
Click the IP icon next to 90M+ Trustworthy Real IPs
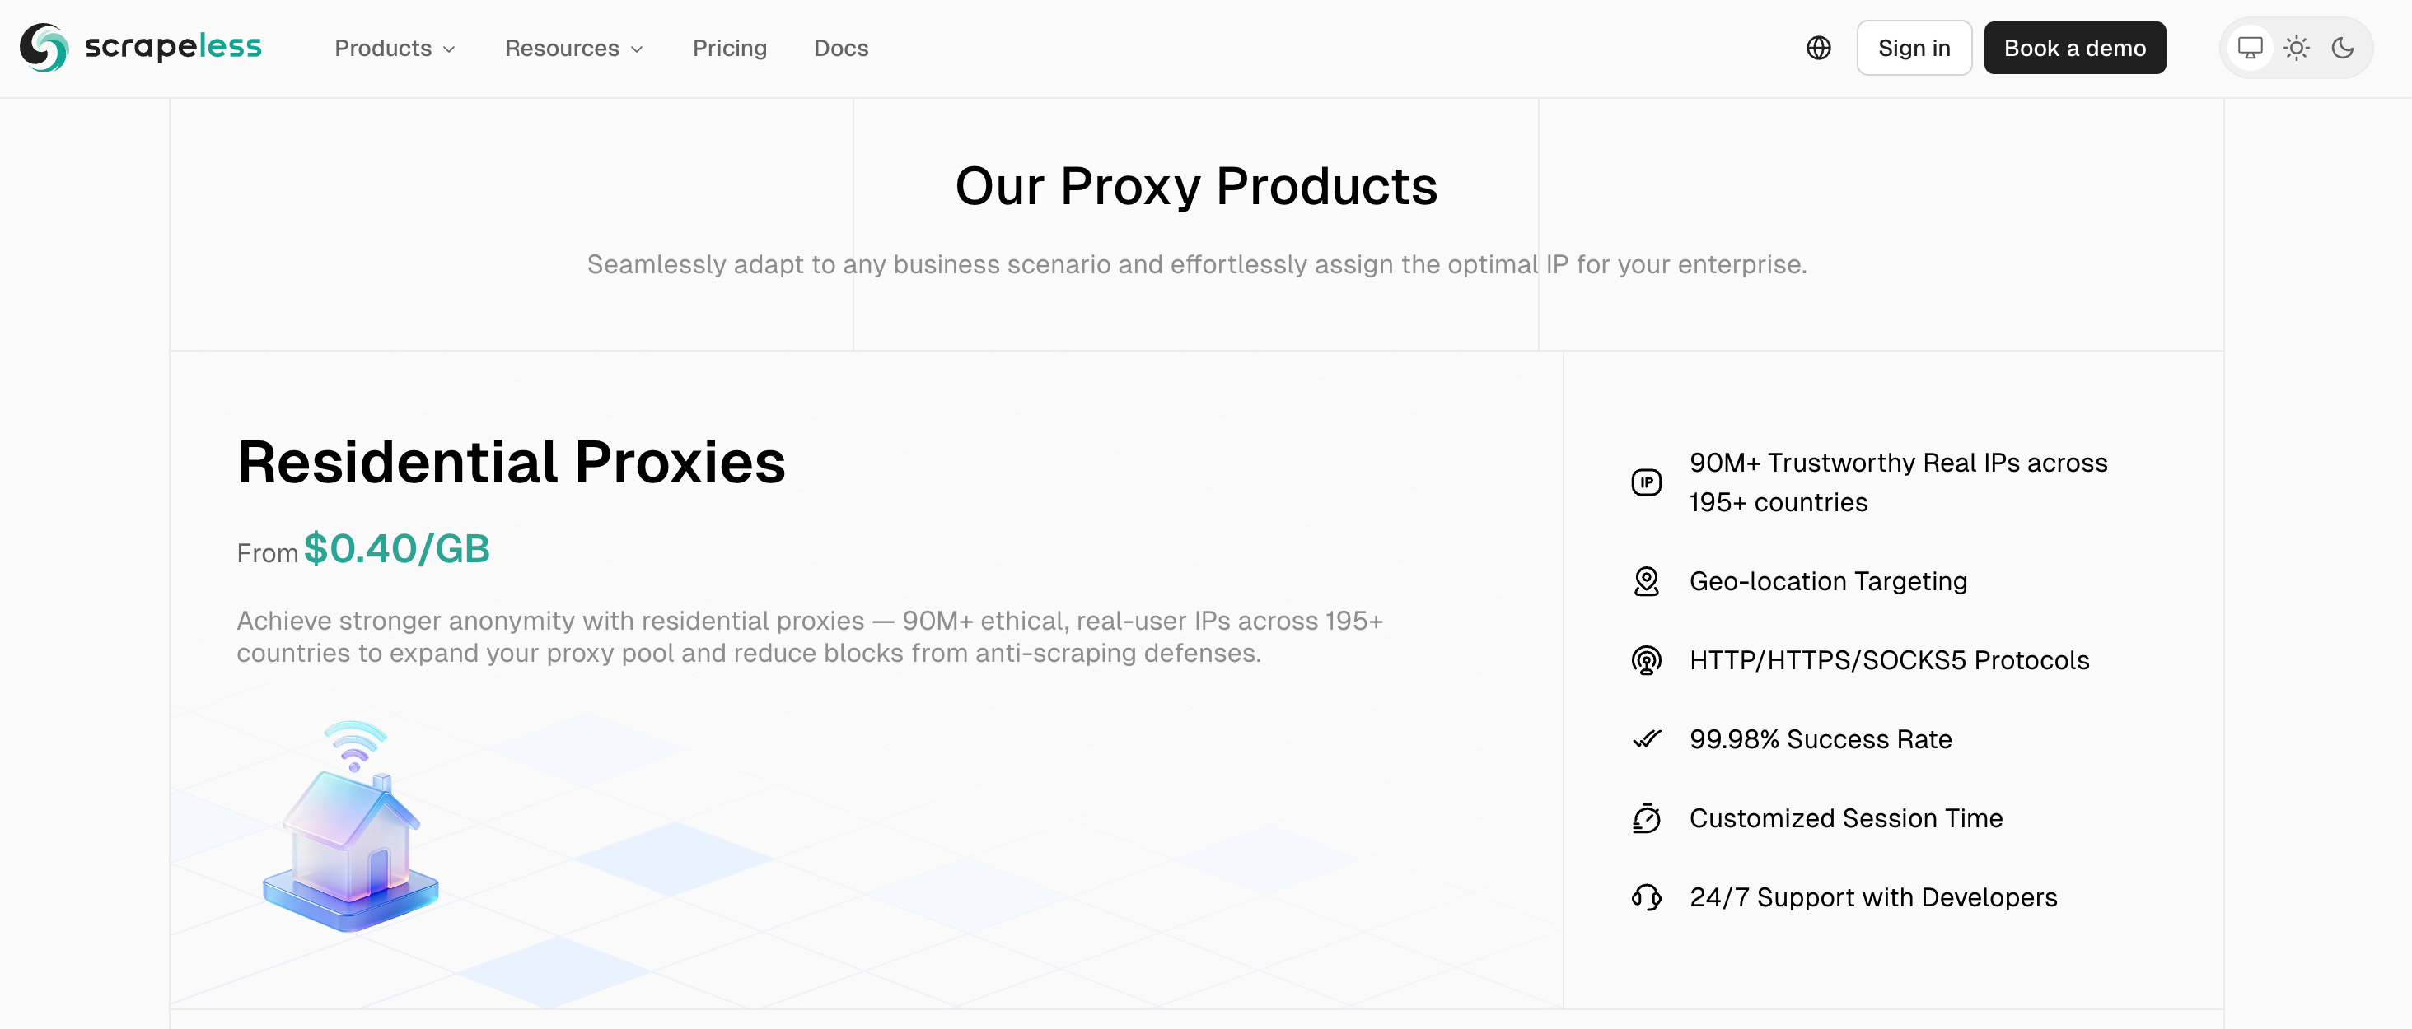[1646, 482]
